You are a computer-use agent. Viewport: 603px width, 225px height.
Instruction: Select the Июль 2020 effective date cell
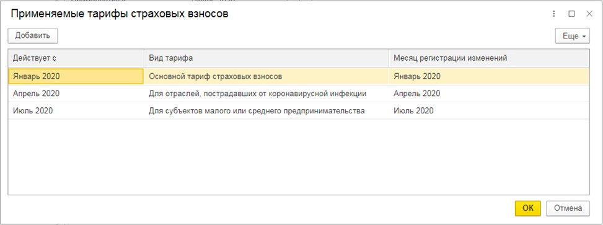76,111
